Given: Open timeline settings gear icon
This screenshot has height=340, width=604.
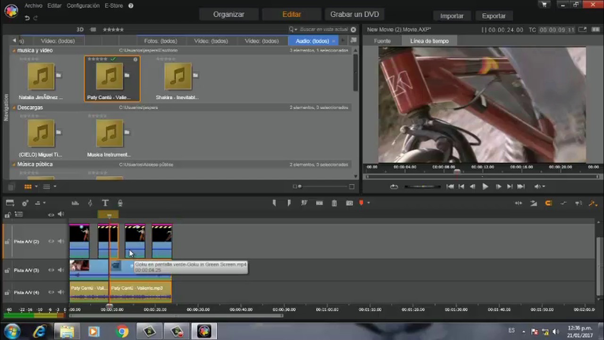Looking at the screenshot, I should (x=25, y=203).
